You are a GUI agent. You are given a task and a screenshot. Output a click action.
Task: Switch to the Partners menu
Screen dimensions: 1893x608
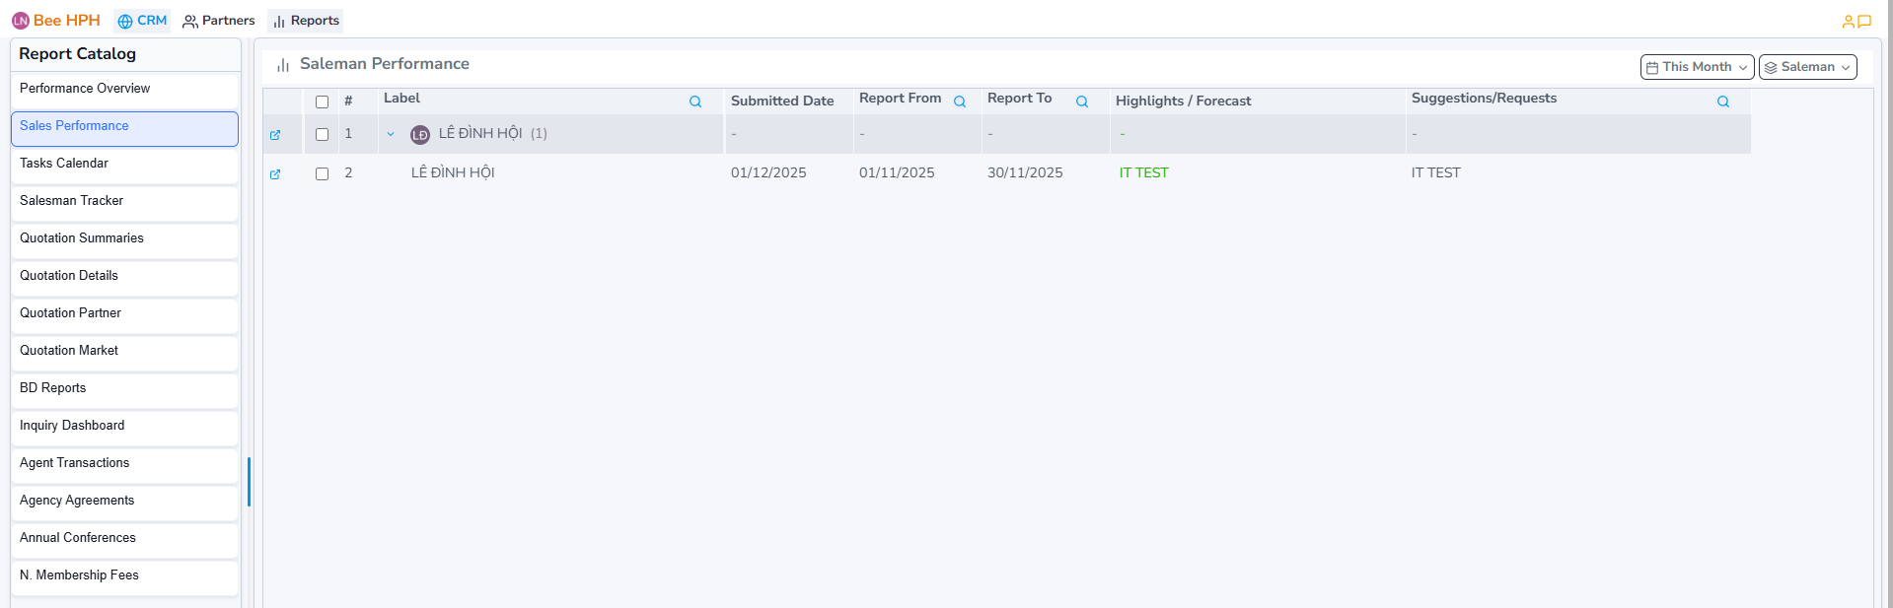[x=219, y=21]
